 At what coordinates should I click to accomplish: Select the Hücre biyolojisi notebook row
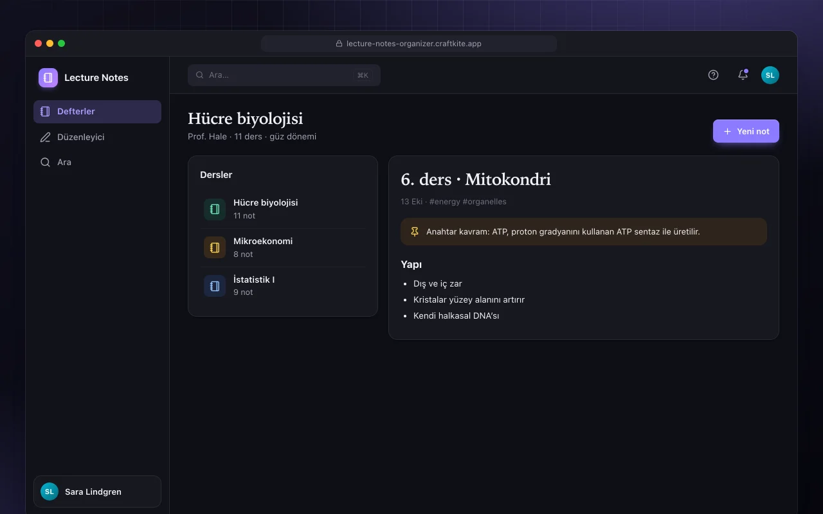(283, 209)
